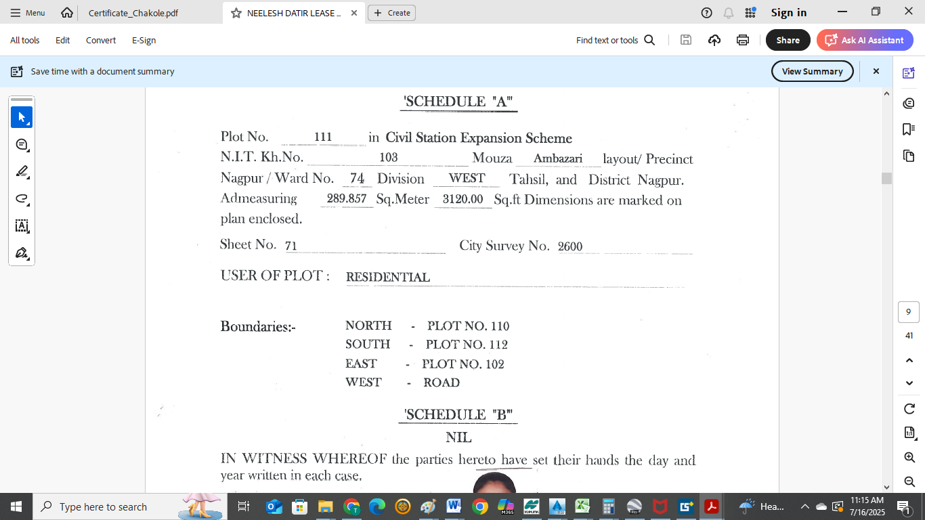Open All tools menu
Viewport: 925px width, 520px height.
[x=25, y=40]
